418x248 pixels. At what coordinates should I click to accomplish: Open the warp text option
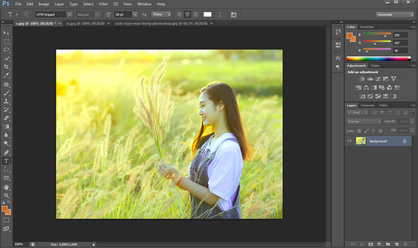[x=220, y=14]
